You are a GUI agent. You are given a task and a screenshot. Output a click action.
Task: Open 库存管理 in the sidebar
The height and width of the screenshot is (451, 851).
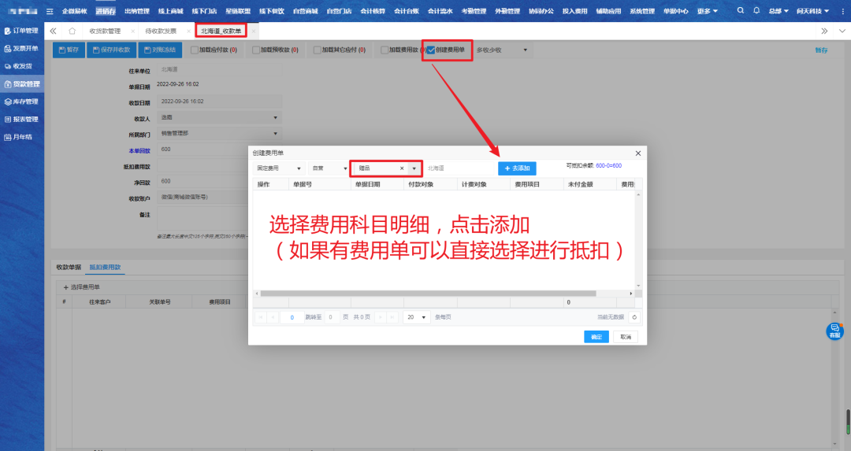[x=22, y=102]
